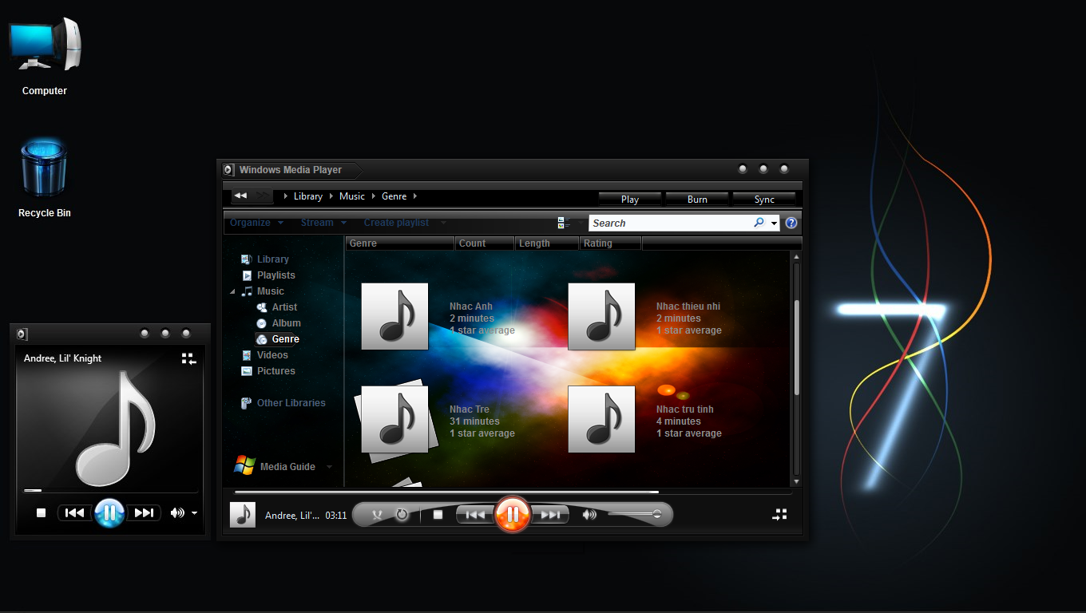
Task: Select Artist under Music
Action: pyautogui.click(x=276, y=307)
